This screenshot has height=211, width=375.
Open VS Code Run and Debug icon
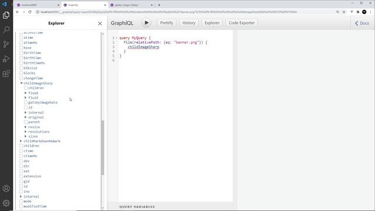[6, 59]
